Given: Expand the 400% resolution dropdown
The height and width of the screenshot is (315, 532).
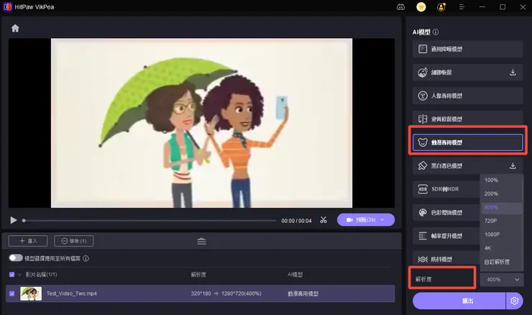Looking at the screenshot, I should 502,279.
